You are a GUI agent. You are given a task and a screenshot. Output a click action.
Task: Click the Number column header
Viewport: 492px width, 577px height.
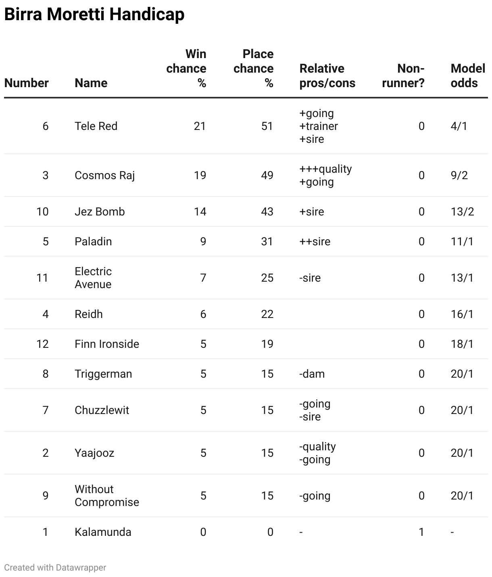coord(26,83)
